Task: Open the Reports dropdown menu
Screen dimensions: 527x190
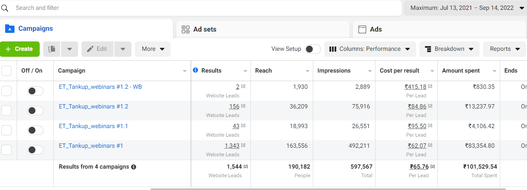Action: 504,49
